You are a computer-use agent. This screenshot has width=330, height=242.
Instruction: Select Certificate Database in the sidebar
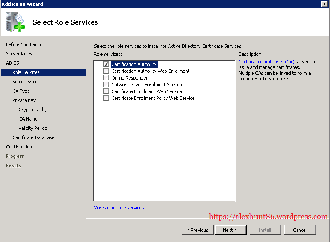[33, 137]
